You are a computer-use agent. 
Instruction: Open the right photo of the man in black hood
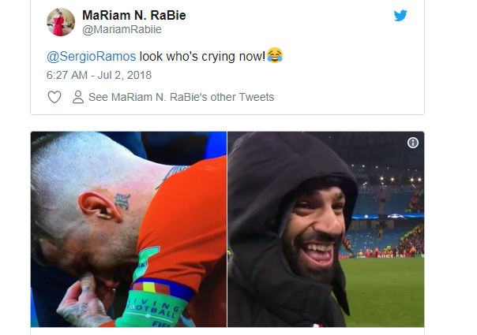326,229
